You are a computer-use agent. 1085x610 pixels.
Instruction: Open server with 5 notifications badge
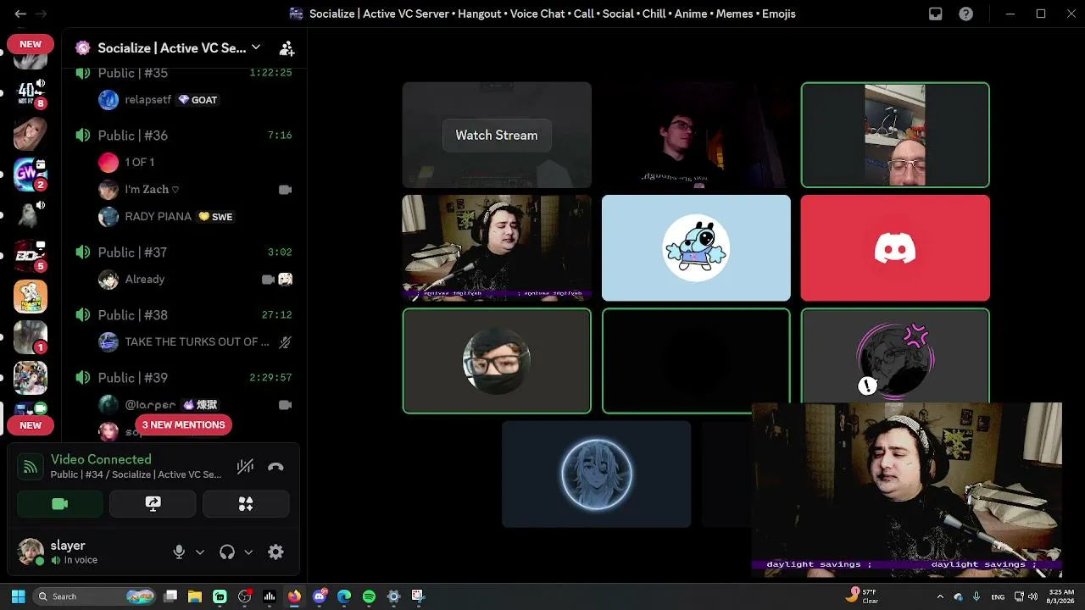[x=31, y=255]
